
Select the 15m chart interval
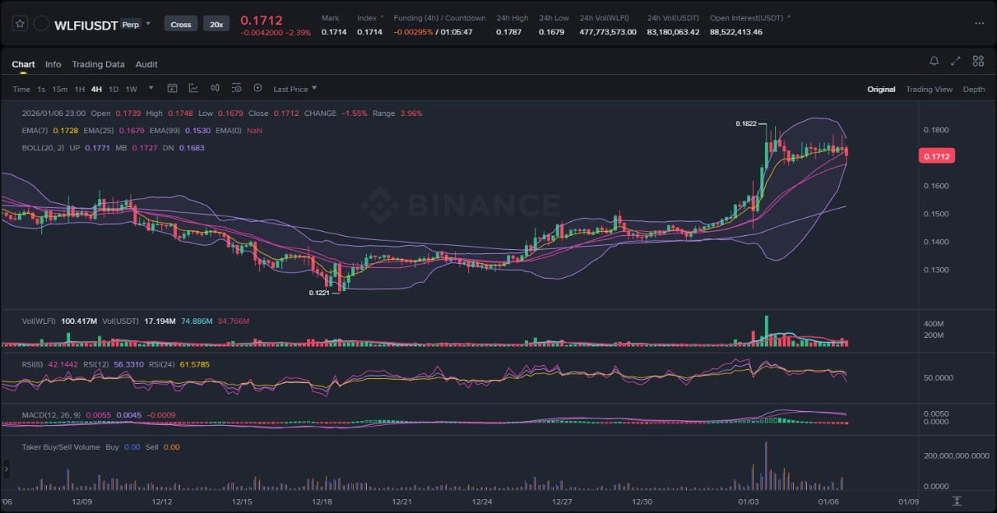pyautogui.click(x=60, y=90)
